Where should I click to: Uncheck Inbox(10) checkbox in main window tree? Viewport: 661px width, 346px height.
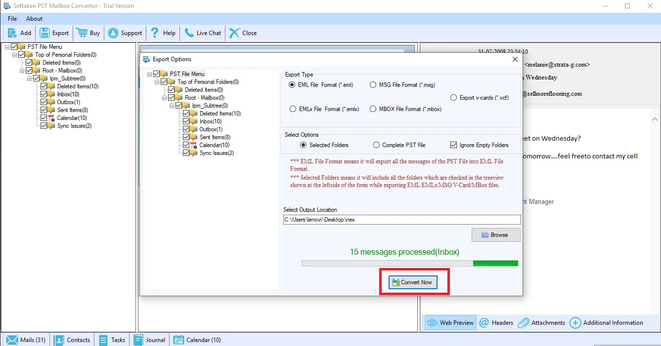click(44, 94)
